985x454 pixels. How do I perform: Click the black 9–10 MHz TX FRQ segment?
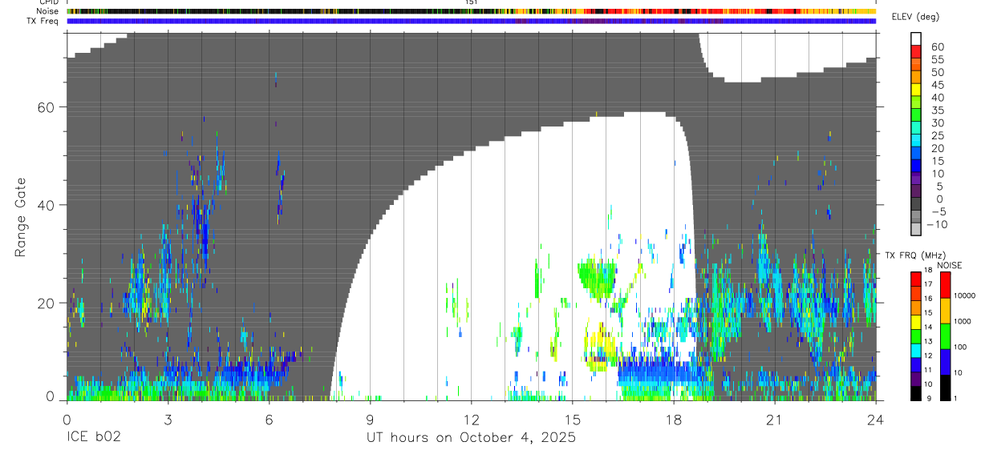tap(916, 392)
